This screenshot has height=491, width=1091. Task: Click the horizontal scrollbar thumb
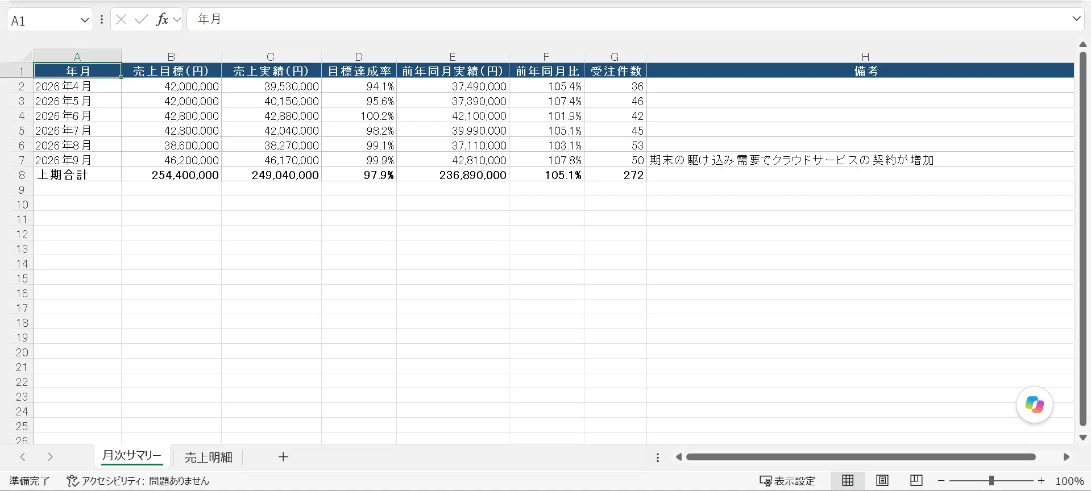click(x=861, y=457)
